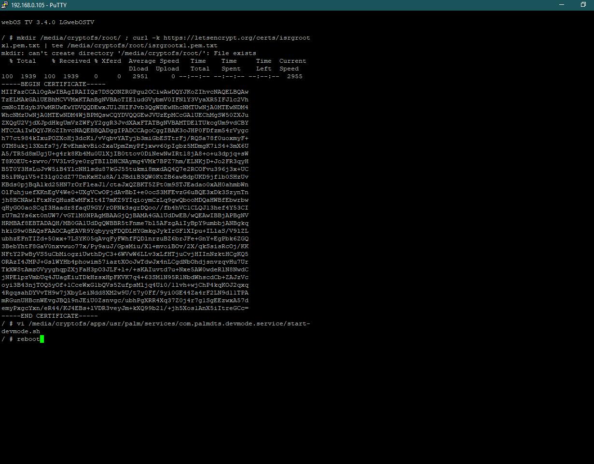Click the 'Spent' sub-header text

pyautogui.click(x=231, y=69)
